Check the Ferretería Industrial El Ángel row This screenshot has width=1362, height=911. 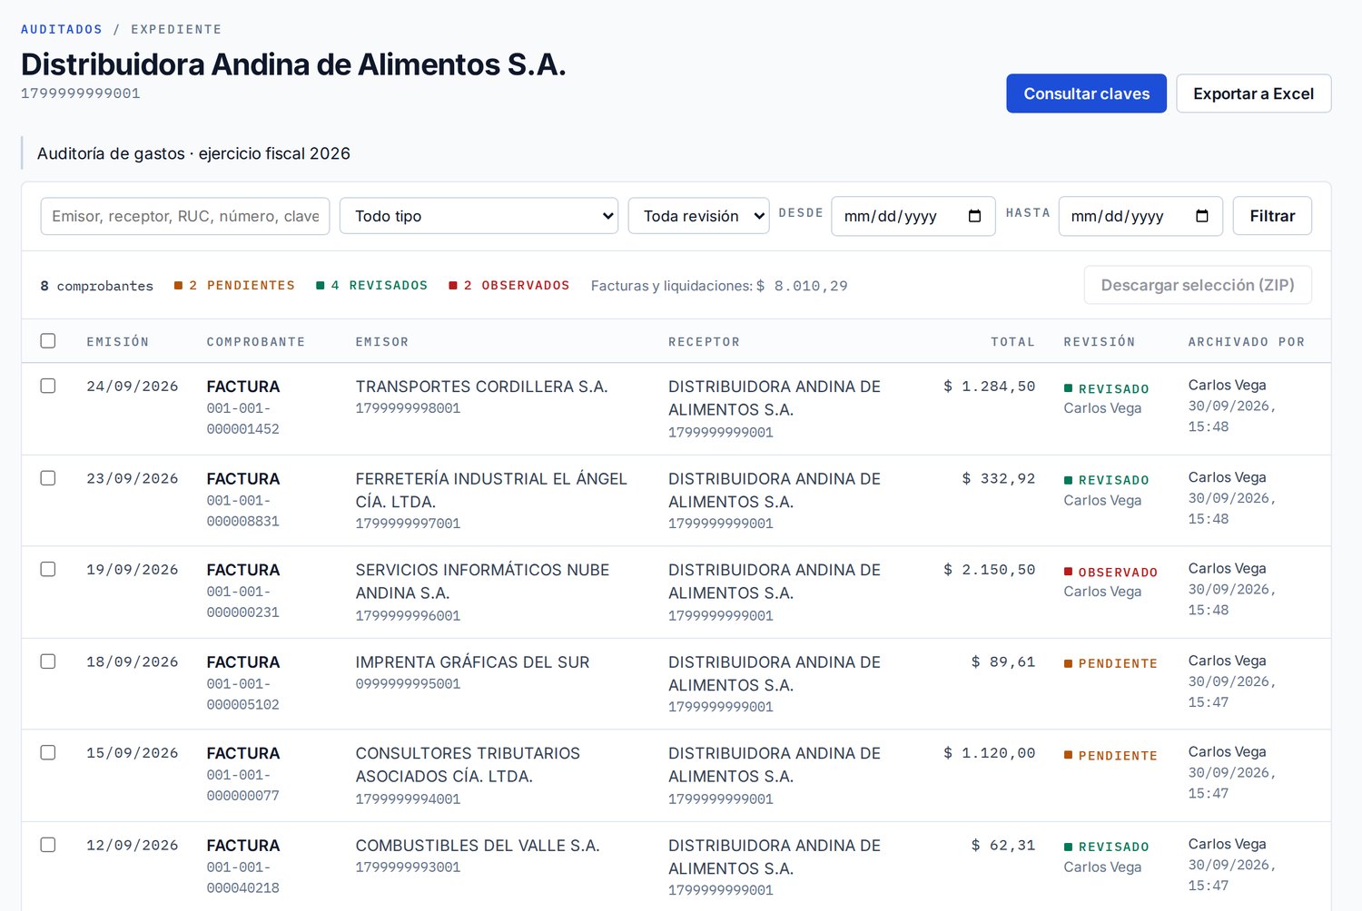[48, 478]
